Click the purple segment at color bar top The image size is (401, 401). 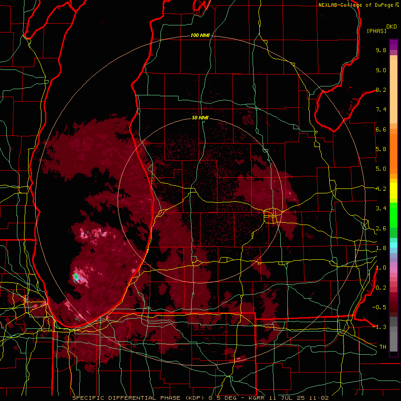coord(393,45)
